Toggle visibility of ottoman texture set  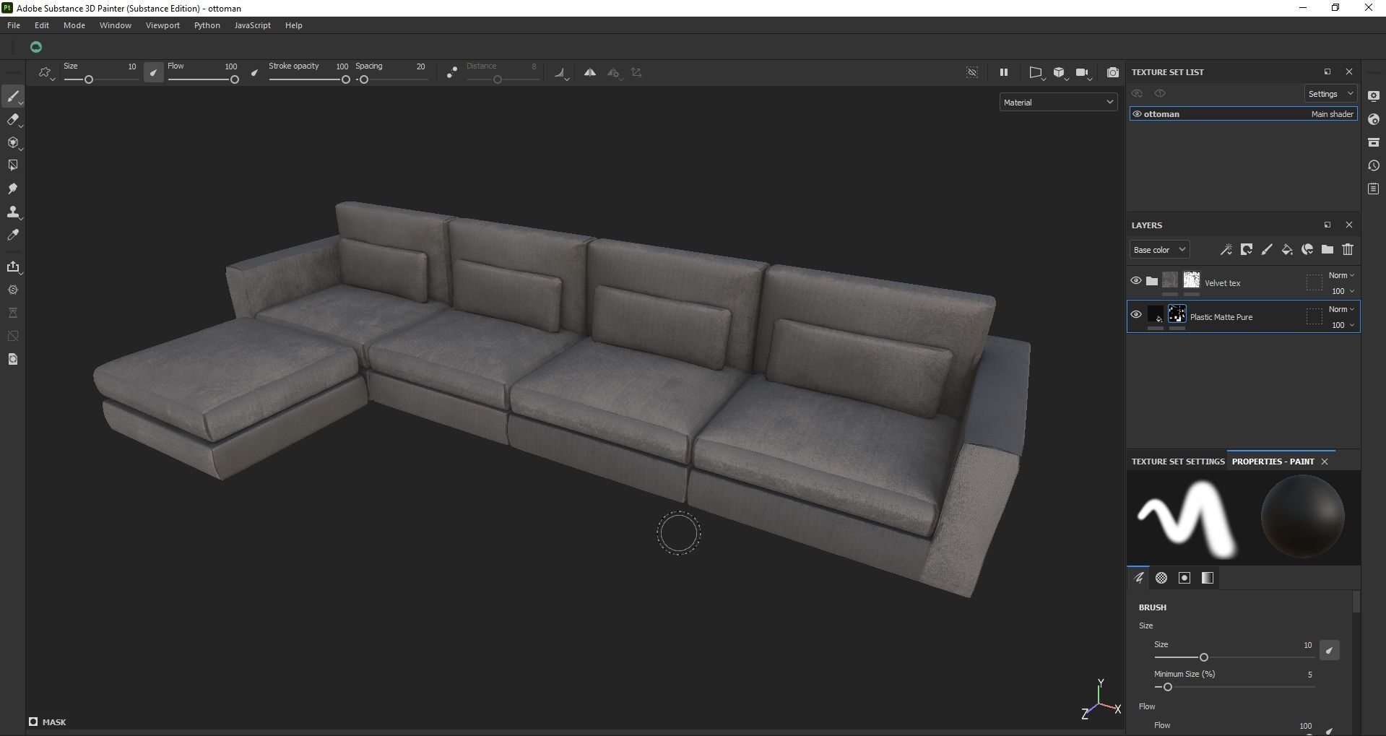point(1137,114)
